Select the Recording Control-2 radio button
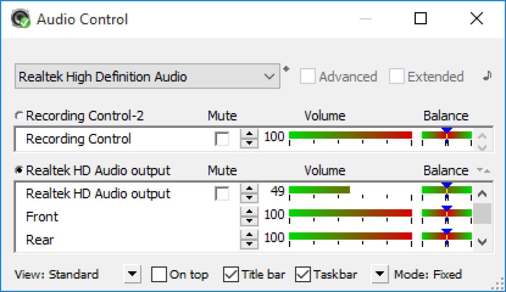The height and width of the screenshot is (292, 506). pos(19,115)
